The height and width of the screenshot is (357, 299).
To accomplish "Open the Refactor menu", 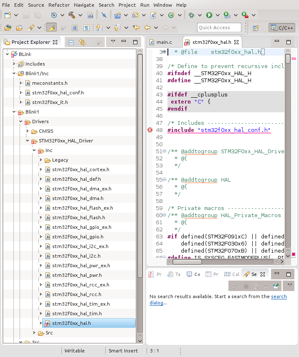I will click(59, 5).
